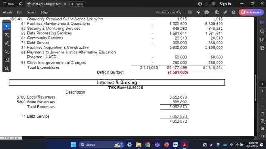This screenshot has height=149, width=266.
Task: Open the E-Sign menu
Action: coord(44,12)
